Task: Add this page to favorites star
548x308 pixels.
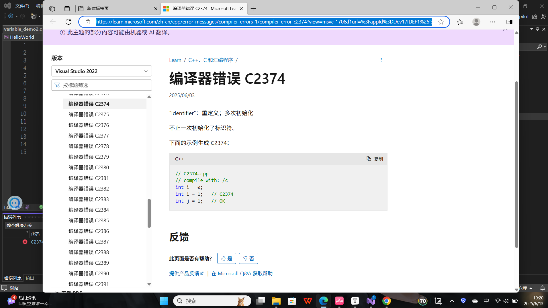Action: pos(441,22)
